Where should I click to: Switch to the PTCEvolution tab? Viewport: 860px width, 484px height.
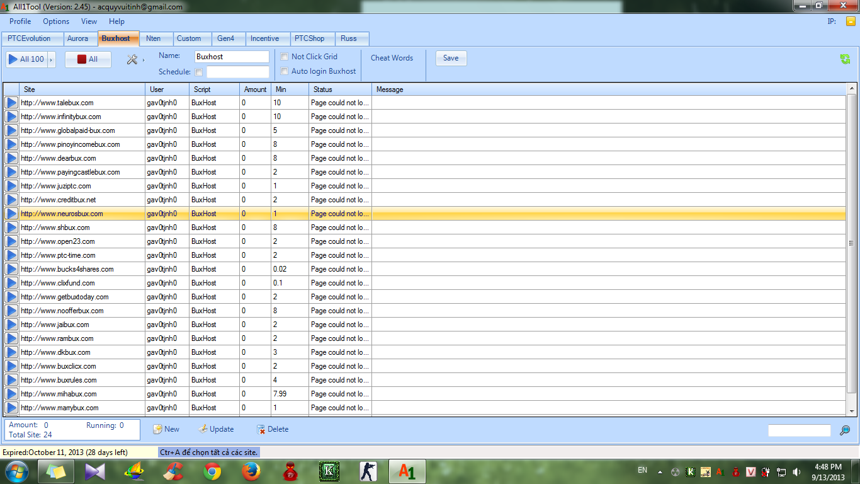coord(29,38)
